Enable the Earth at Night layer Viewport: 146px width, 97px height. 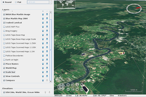pos(4,60)
